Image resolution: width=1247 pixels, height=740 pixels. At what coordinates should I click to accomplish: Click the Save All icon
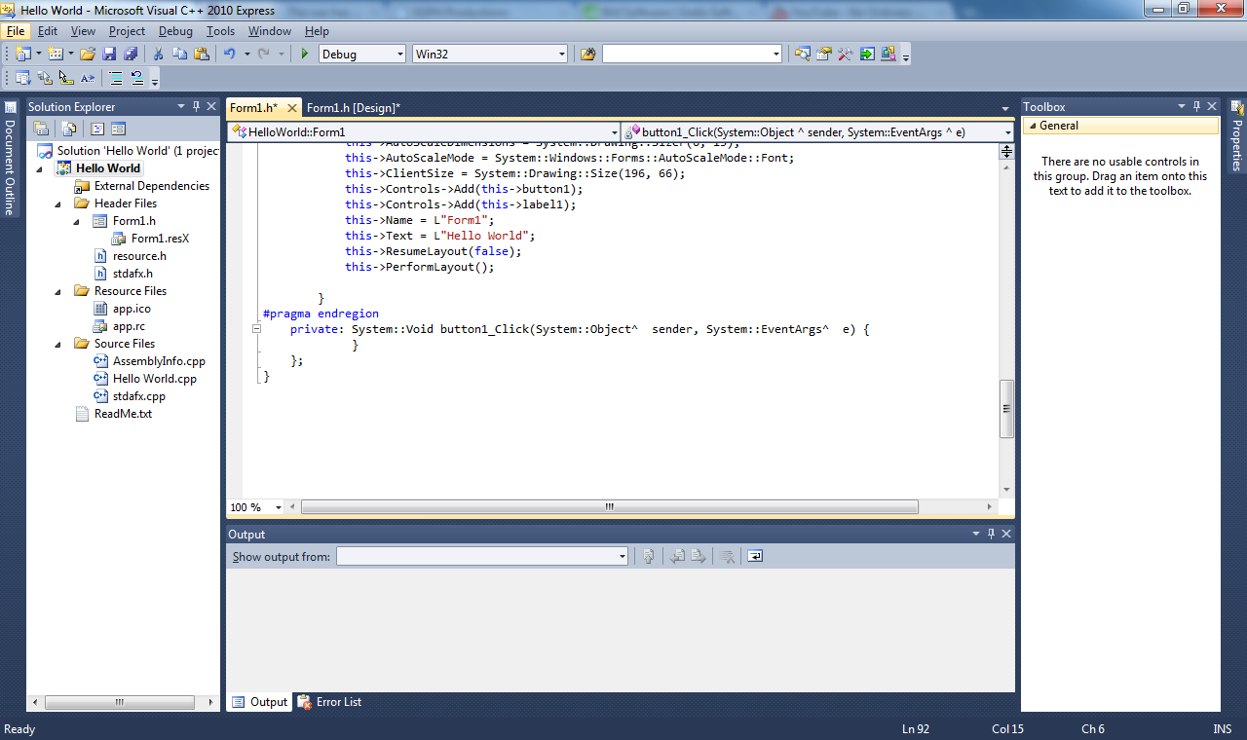click(131, 54)
